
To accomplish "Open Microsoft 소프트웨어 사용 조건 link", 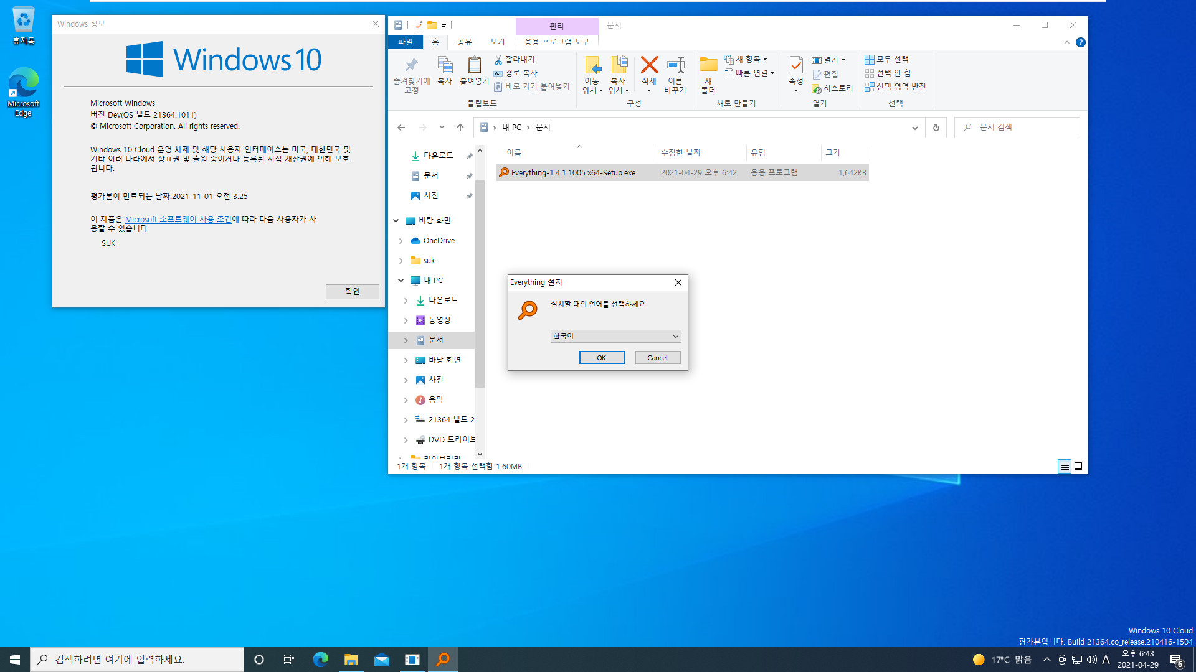I will [178, 219].
